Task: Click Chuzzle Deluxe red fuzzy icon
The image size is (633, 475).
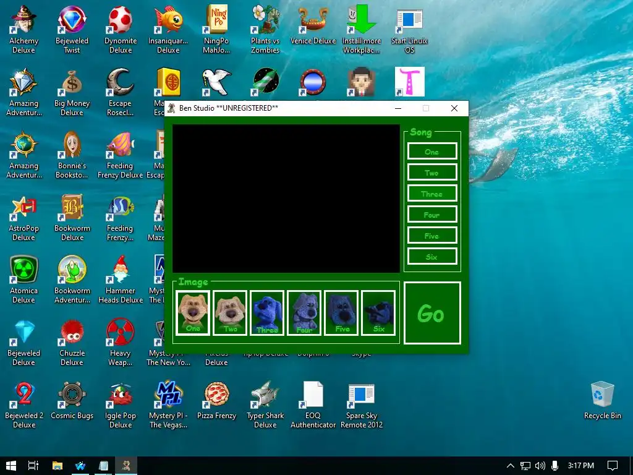Action: [72, 341]
